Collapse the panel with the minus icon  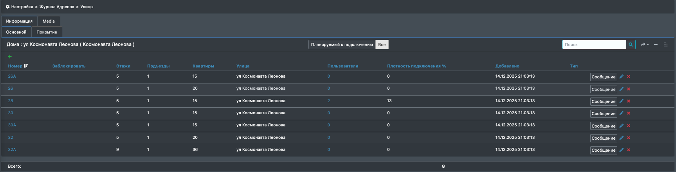click(x=656, y=44)
